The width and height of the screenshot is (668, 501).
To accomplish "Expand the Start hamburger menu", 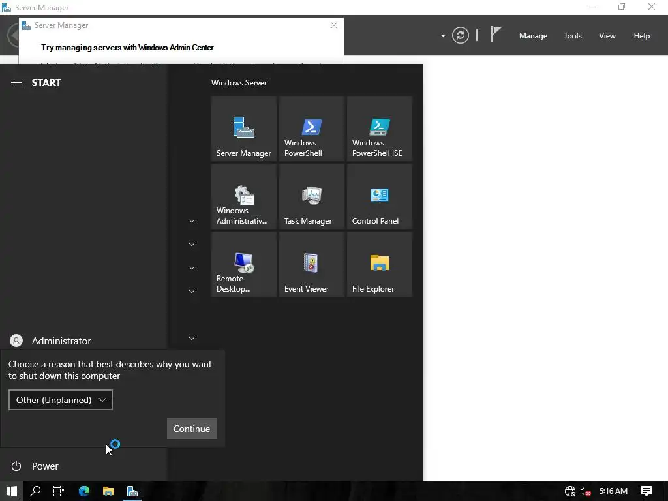I will pyautogui.click(x=16, y=83).
